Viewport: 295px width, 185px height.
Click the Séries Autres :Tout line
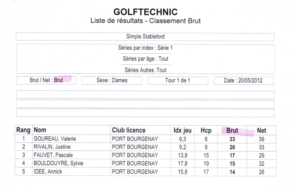pos(145,70)
